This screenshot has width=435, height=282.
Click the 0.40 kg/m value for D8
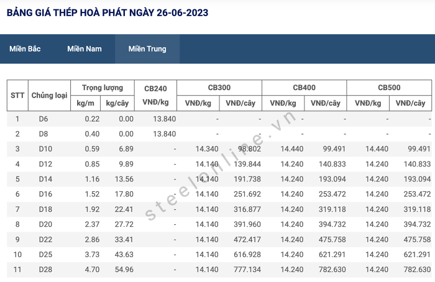tap(92, 134)
